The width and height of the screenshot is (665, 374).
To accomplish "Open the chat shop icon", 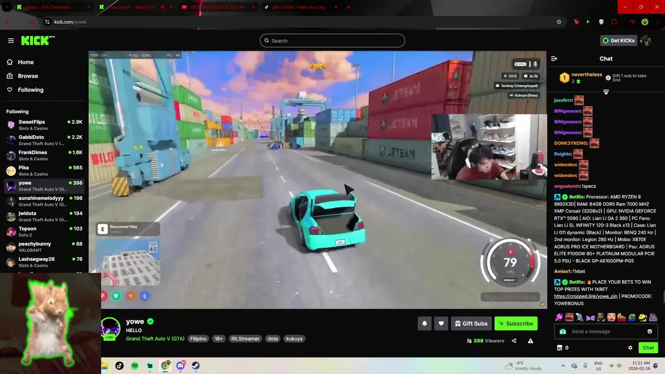I will point(560,348).
